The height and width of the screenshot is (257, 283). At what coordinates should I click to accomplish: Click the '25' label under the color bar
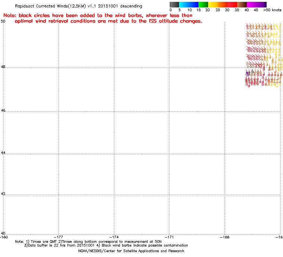(218, 10)
